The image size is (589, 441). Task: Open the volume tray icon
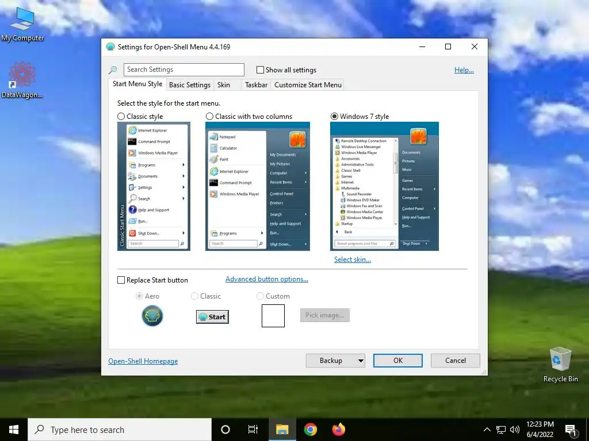[515, 430]
